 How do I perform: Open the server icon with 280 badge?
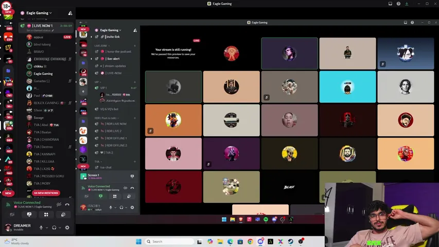point(8,26)
